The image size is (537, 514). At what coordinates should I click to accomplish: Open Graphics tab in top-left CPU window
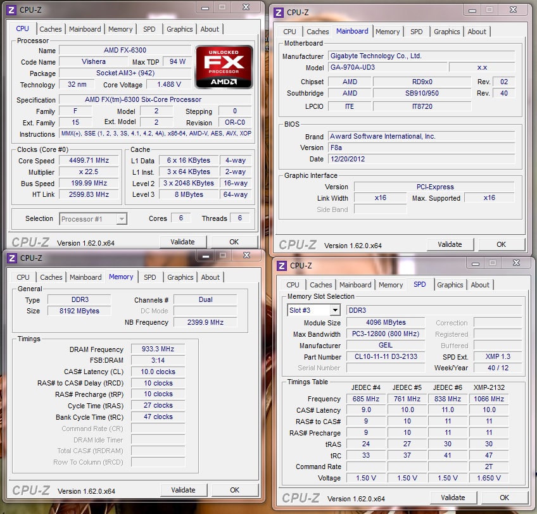click(179, 29)
